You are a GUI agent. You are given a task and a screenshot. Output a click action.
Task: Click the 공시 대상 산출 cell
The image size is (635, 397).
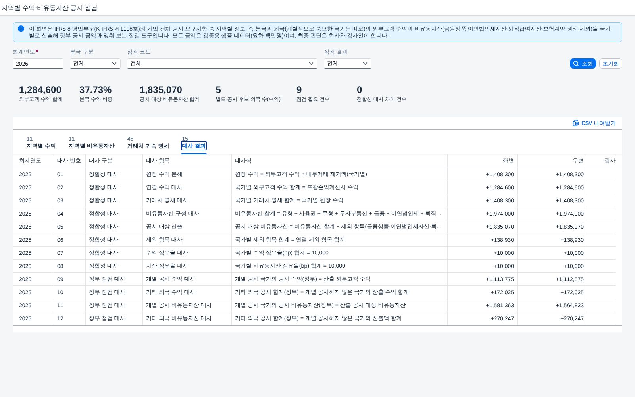[187, 227]
